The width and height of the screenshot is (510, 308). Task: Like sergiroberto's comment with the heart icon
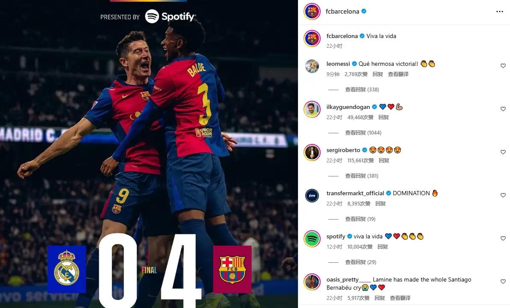click(x=503, y=153)
